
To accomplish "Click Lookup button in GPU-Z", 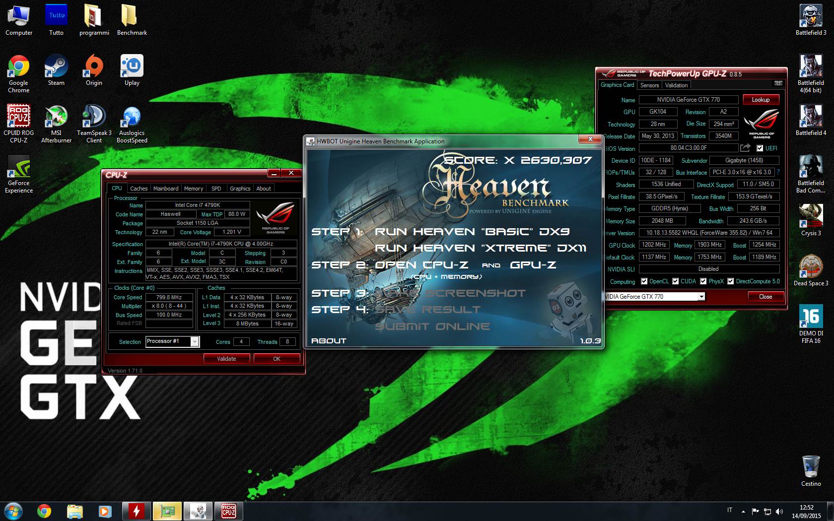I will (761, 100).
